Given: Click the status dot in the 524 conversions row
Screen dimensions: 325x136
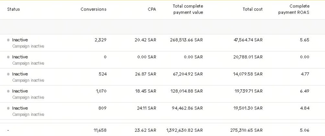Looking at the screenshot, I should pyautogui.click(x=8, y=74).
